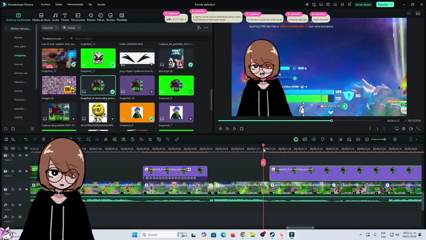
Task: Collapse the Medios del proyecto tree
Action: click(x=6, y=29)
